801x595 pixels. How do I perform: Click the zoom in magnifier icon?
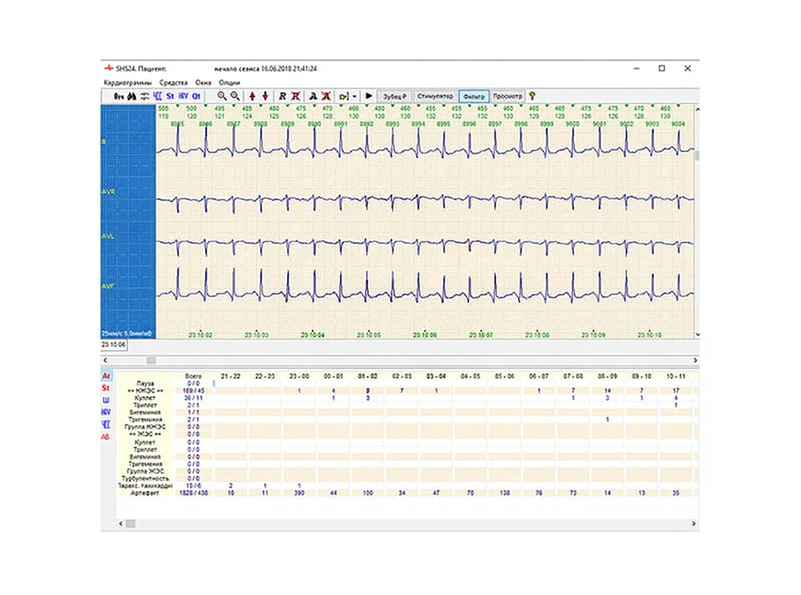tap(222, 96)
